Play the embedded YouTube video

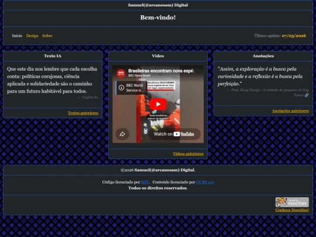coord(158,104)
